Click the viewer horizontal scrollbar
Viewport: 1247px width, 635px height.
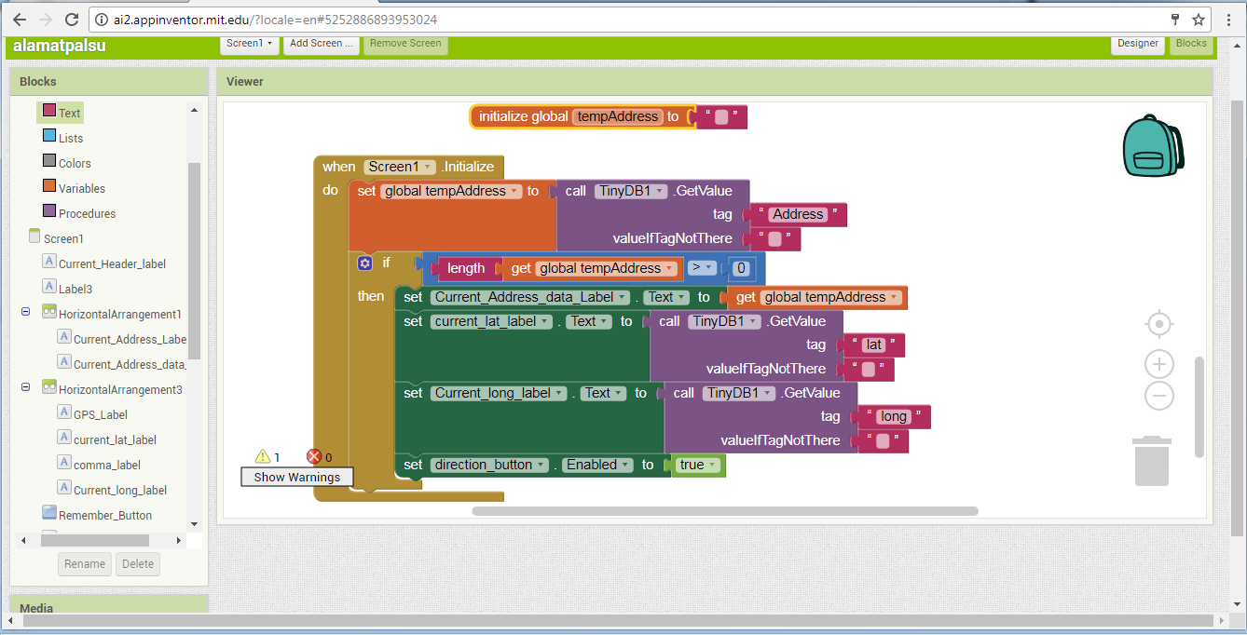[725, 510]
